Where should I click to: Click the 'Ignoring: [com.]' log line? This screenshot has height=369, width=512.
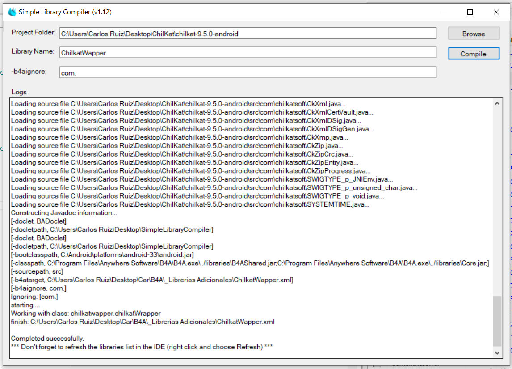point(34,297)
